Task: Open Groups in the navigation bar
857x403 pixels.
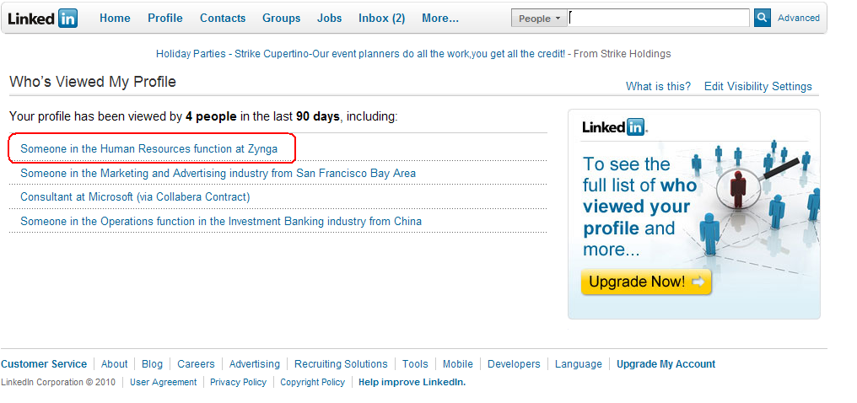Action: 281,18
